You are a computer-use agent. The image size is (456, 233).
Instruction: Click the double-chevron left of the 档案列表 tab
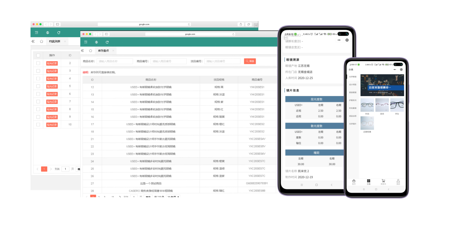(33, 41)
